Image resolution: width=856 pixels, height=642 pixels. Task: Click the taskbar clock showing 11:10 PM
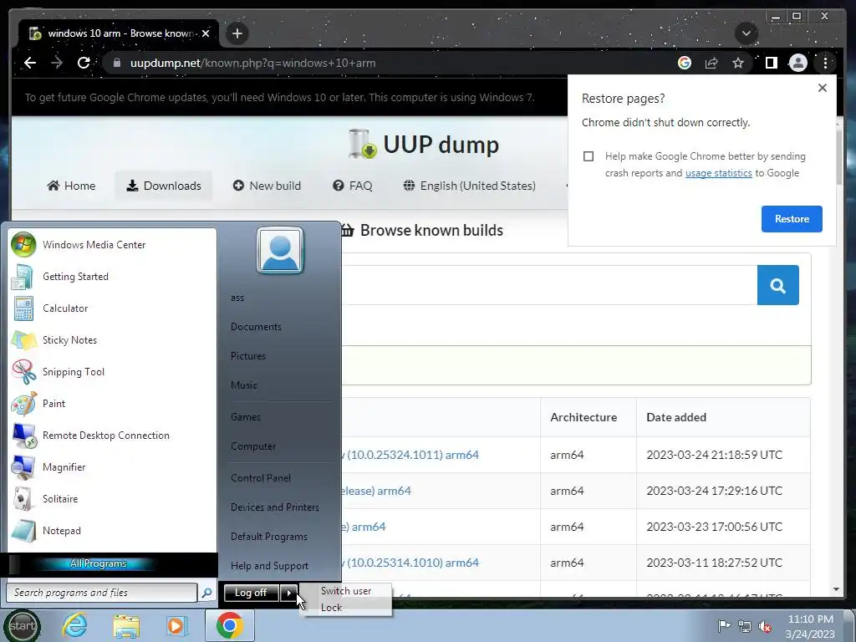(x=810, y=626)
